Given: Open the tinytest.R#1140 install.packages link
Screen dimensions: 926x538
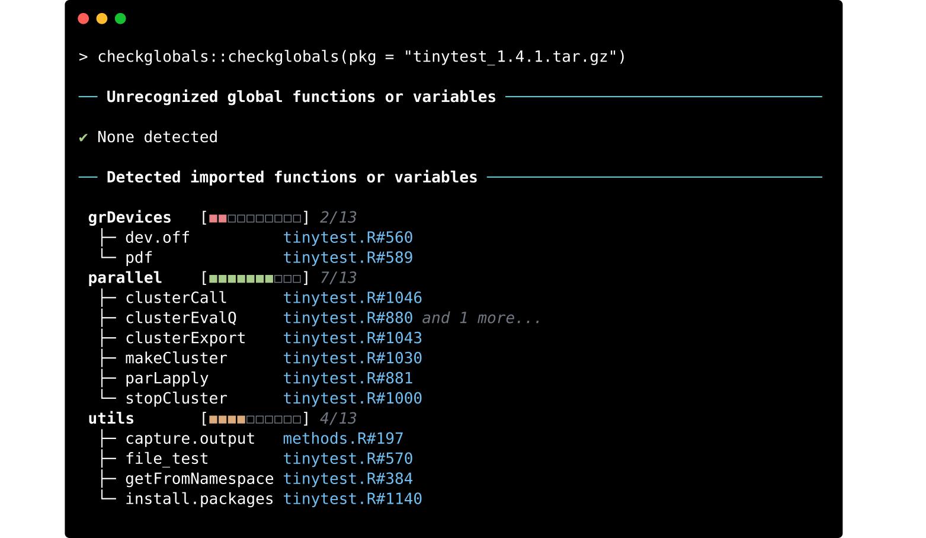Looking at the screenshot, I should coord(352,499).
